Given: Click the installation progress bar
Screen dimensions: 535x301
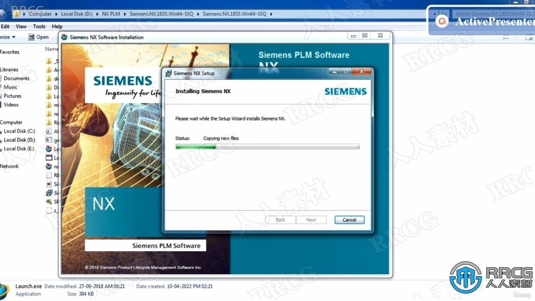Looking at the screenshot, I should (267, 147).
